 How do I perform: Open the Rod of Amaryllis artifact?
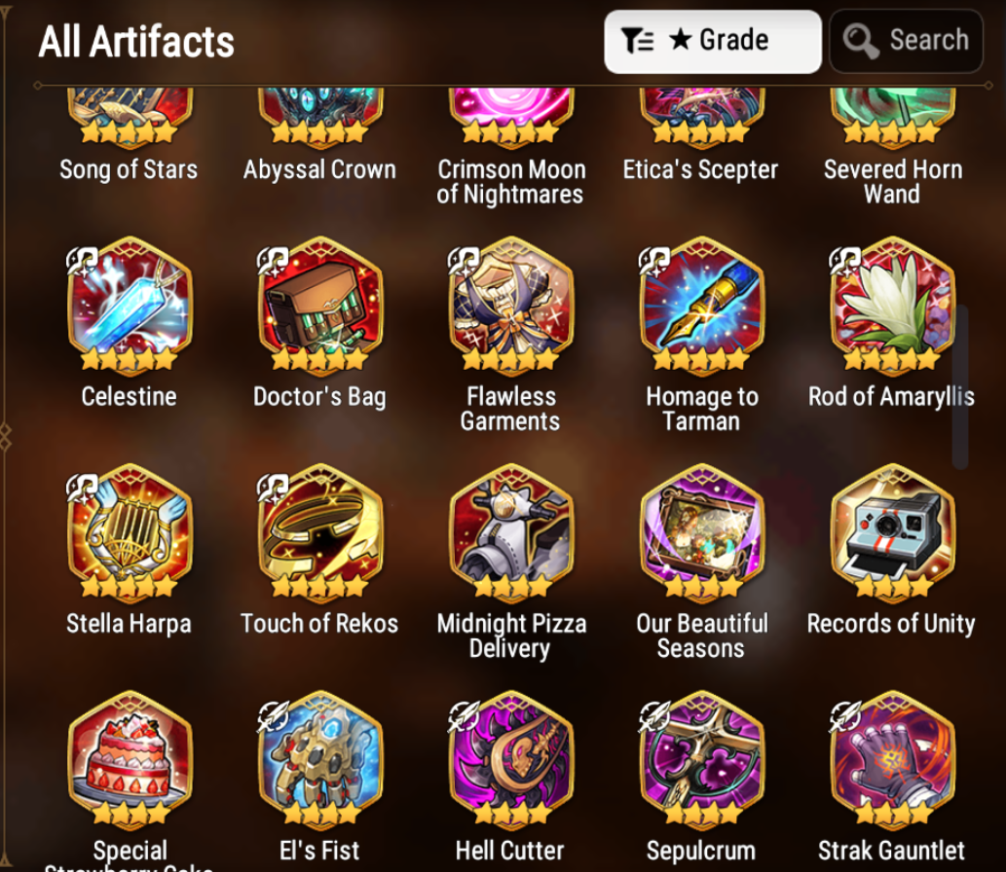[892, 306]
